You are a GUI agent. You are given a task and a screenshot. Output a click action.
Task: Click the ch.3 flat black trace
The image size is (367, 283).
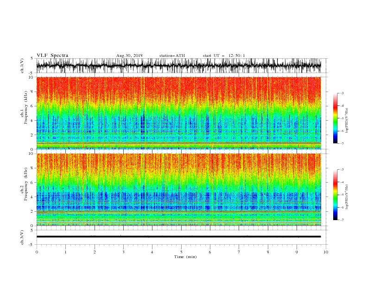pos(178,237)
